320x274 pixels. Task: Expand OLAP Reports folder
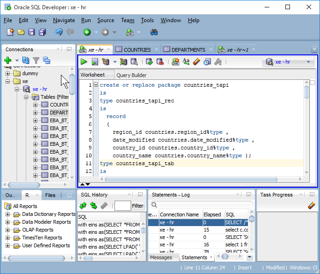click(7, 230)
